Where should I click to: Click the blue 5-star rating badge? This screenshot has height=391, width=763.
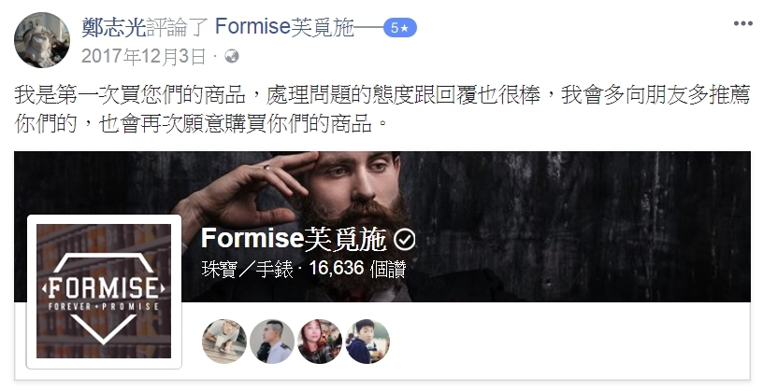[399, 28]
